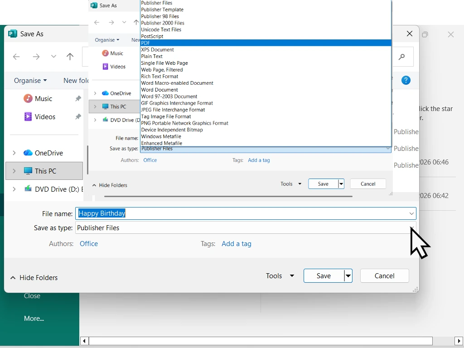Click small Back arrow in inset
Viewport: 464px width, 348px height.
click(97, 23)
